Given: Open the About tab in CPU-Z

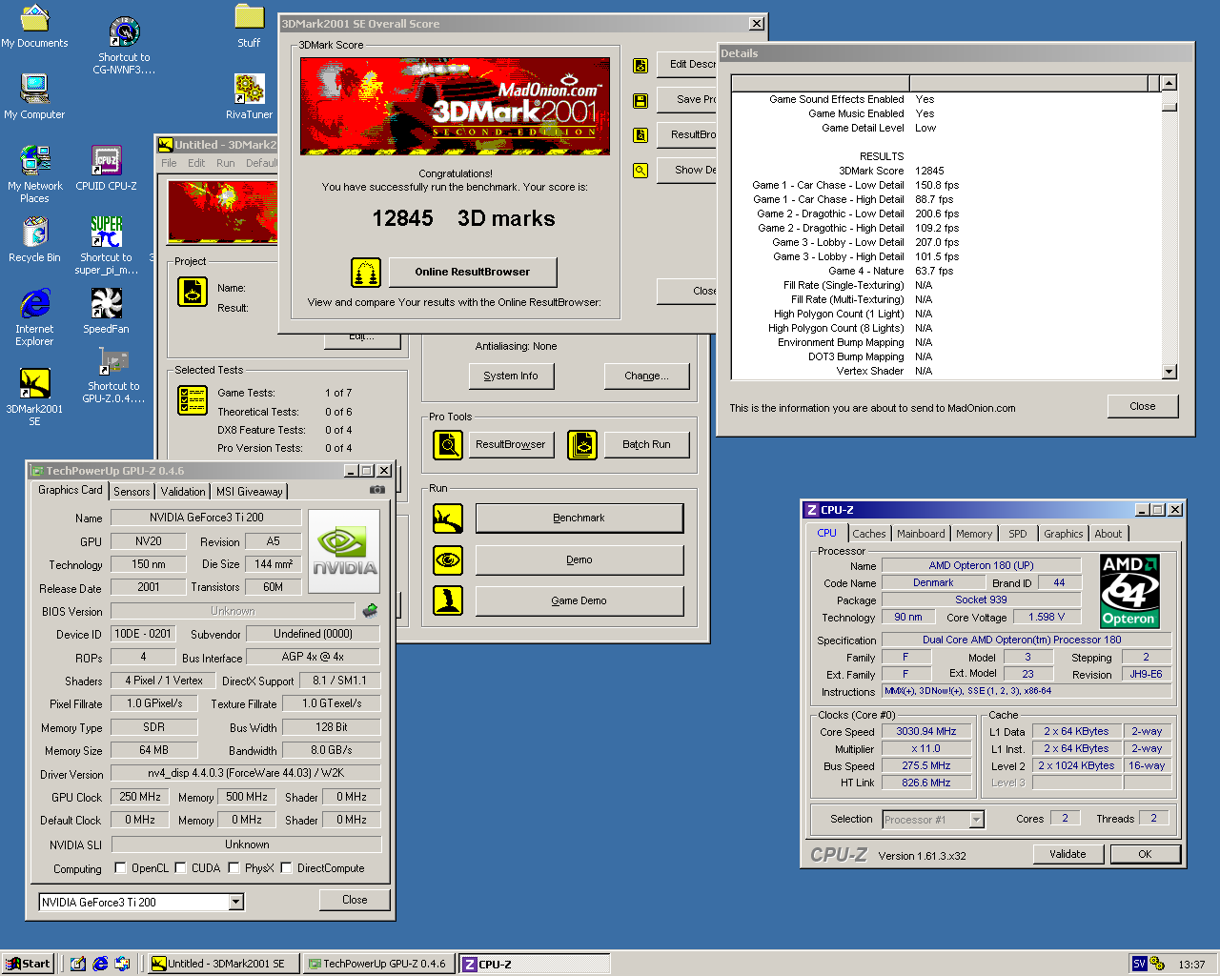Looking at the screenshot, I should (x=1108, y=534).
